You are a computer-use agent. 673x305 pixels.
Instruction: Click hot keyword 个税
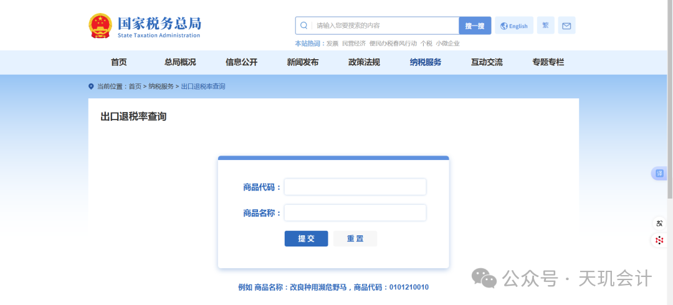(426, 44)
